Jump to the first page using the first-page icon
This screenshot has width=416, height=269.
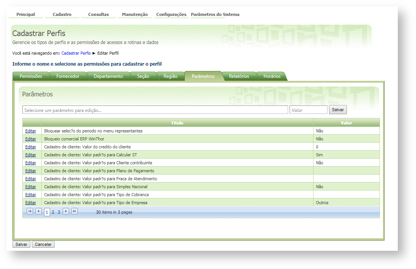[x=30, y=211]
